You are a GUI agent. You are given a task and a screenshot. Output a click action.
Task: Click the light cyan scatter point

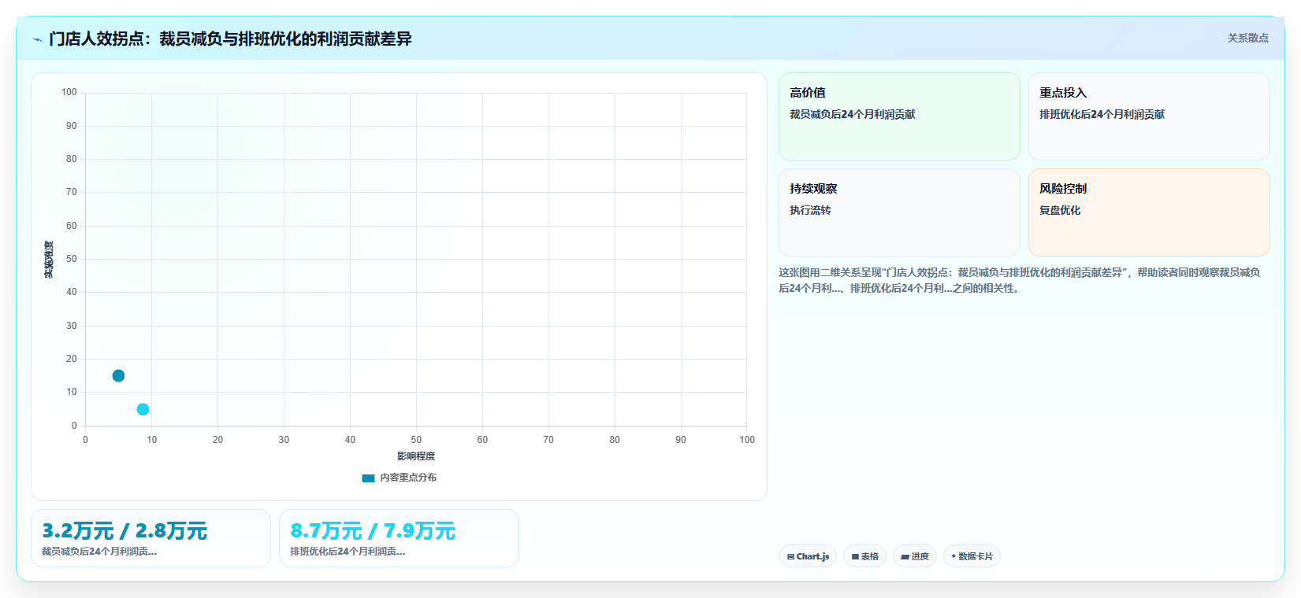pos(143,409)
